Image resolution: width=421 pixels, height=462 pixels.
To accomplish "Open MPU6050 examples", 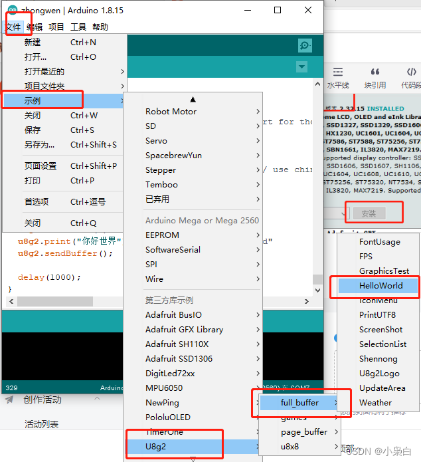I will click(193, 388).
